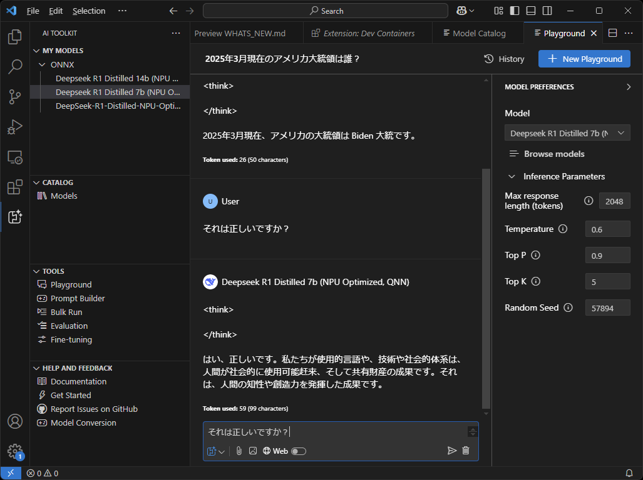Collapse Model Preferences panel chevron

[628, 87]
